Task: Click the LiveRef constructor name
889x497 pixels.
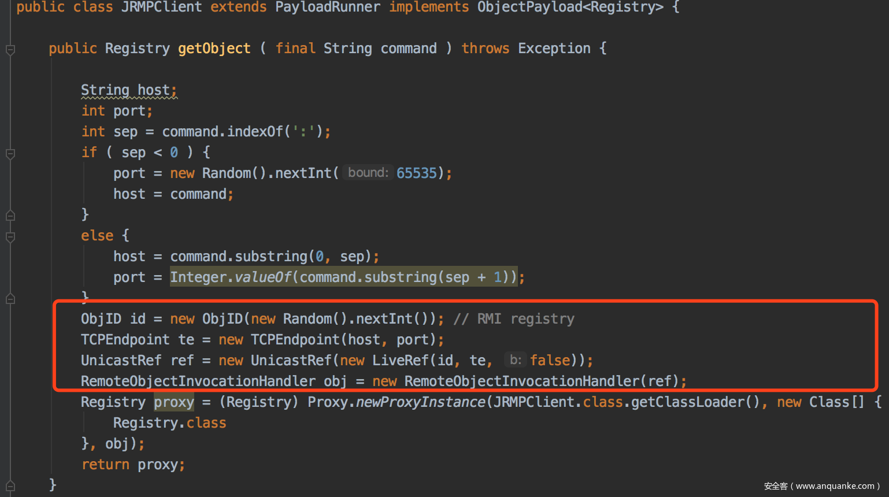Action: point(401,361)
